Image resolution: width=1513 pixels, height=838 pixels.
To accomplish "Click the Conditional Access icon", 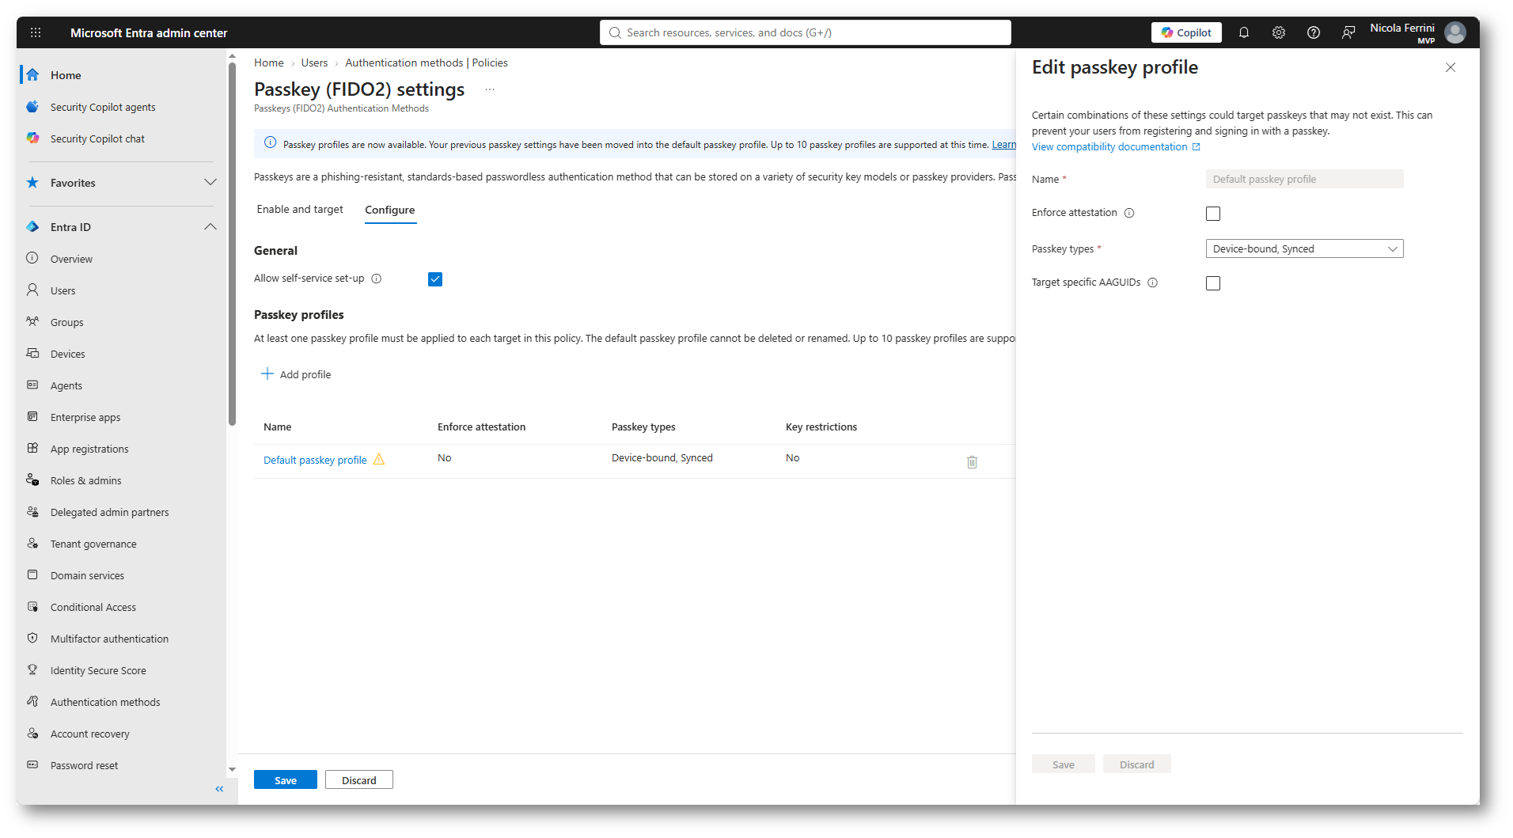I will point(32,606).
